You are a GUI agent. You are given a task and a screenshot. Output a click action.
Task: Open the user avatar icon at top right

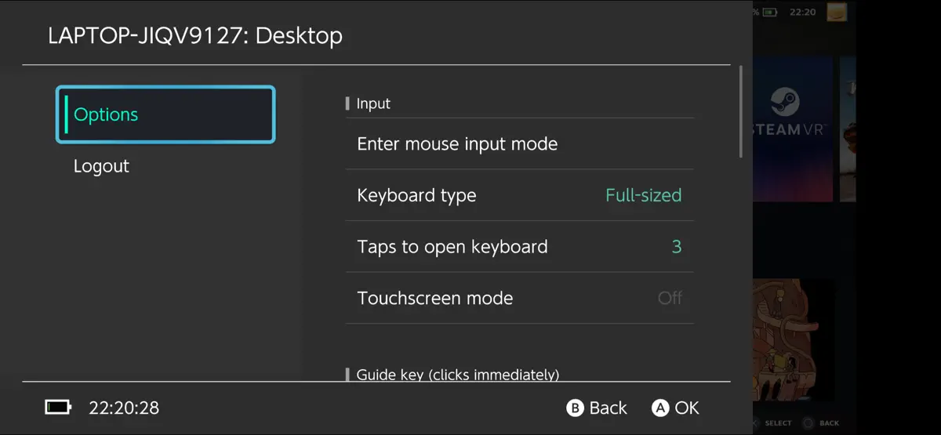point(836,12)
